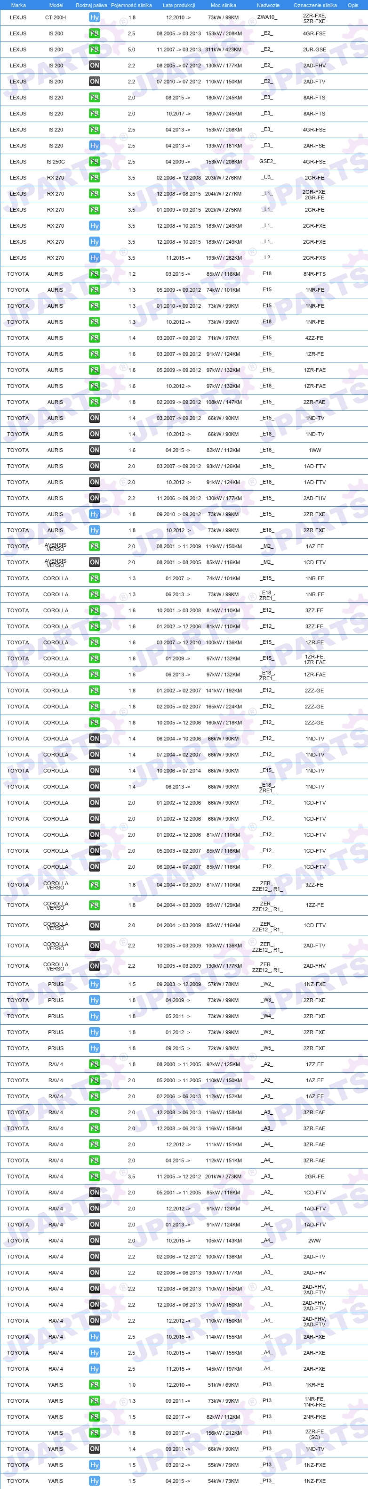Click the 51kW / 69KM power cell
The height and width of the screenshot is (1489, 368).
coord(223,1385)
